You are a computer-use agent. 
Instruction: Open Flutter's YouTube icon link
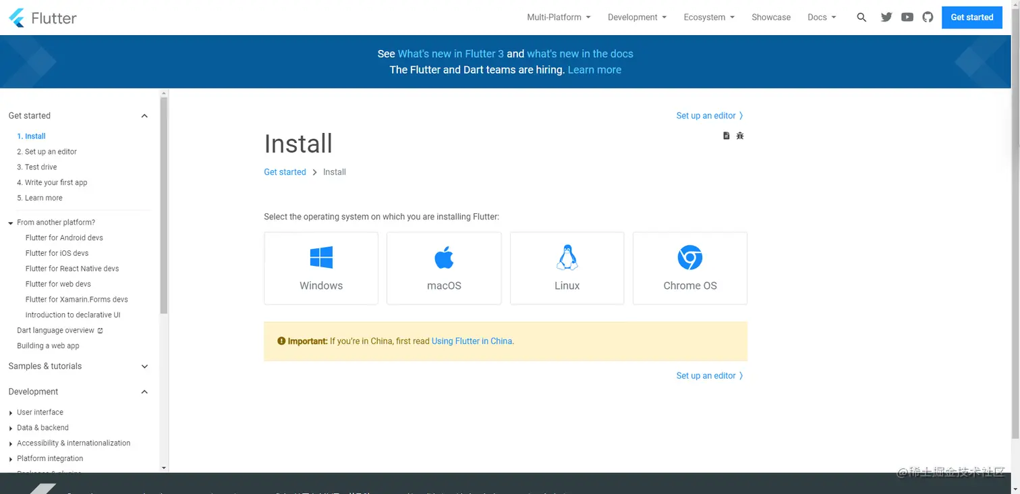click(907, 18)
